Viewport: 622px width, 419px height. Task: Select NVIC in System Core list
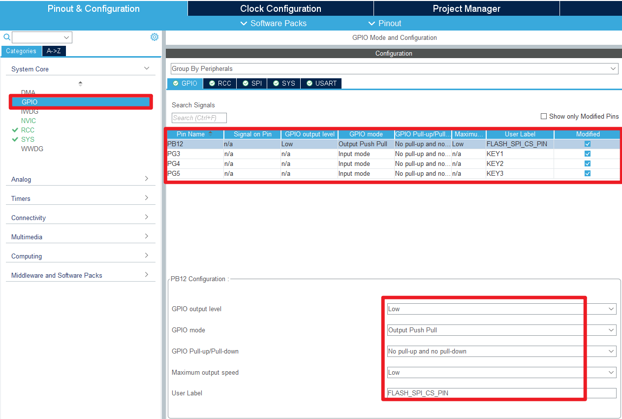coord(29,121)
